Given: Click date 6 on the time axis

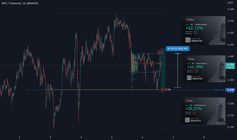Looking at the screenshot, I should click(142, 137).
